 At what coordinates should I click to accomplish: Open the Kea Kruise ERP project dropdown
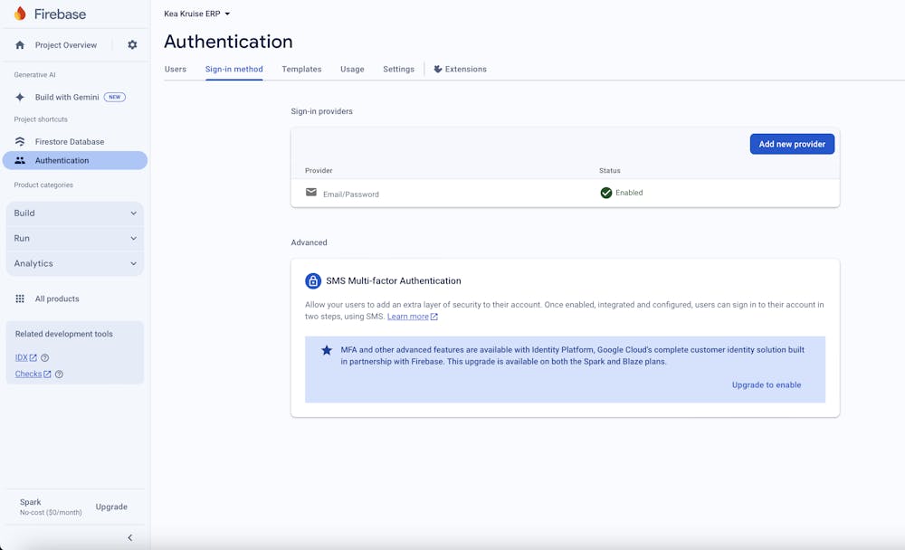click(x=197, y=14)
